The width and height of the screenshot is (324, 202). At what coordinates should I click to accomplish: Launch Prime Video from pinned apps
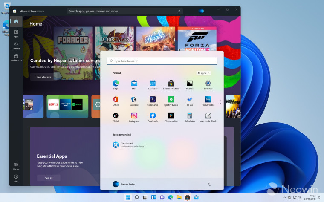(x=208, y=101)
